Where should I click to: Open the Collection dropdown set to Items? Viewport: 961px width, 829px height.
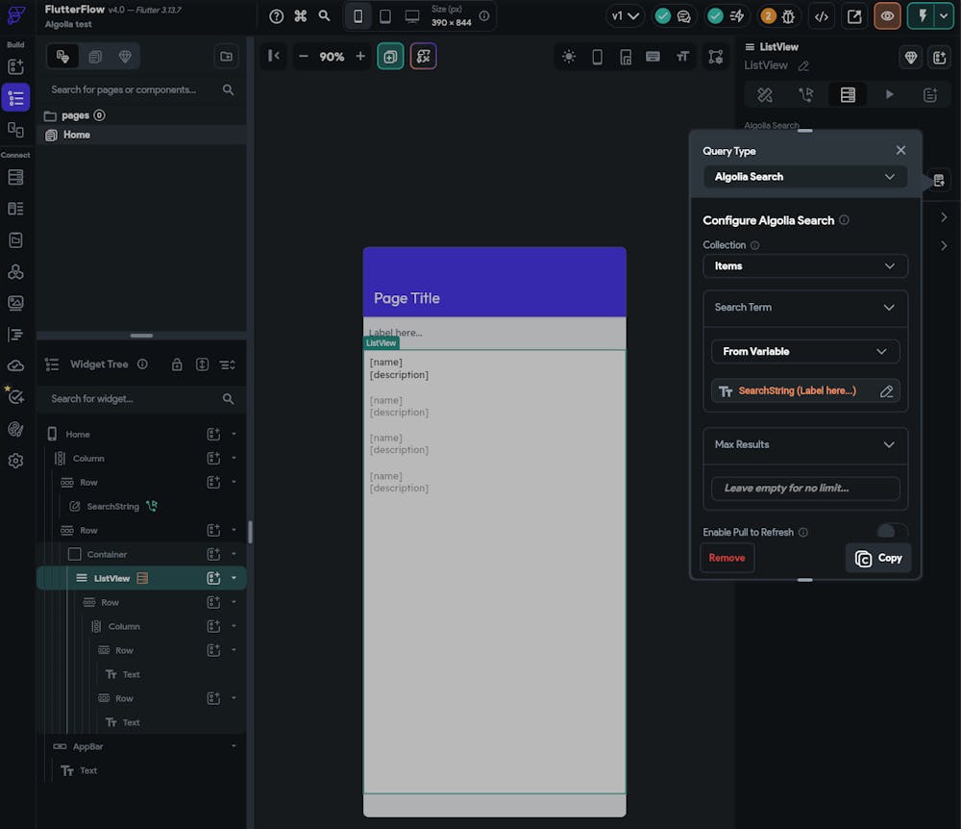tap(805, 266)
